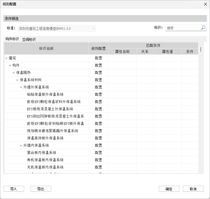
Task: Click the search magnifier icon
Action: point(203,28)
